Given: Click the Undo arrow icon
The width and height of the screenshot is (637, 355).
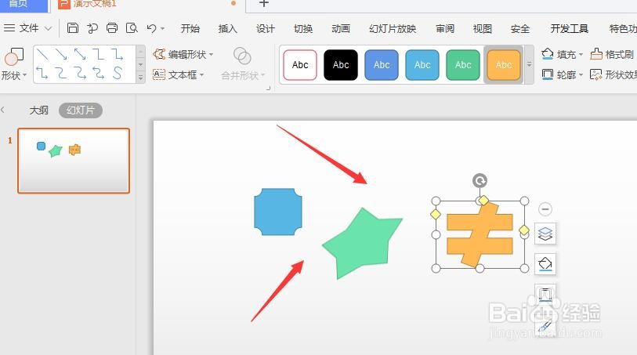Looking at the screenshot, I should [151, 28].
